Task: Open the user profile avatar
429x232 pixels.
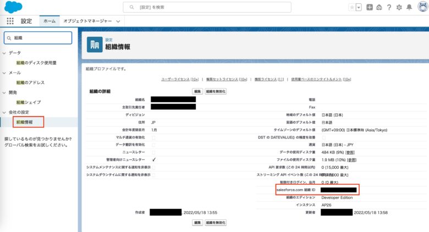Action: pyautogui.click(x=423, y=7)
